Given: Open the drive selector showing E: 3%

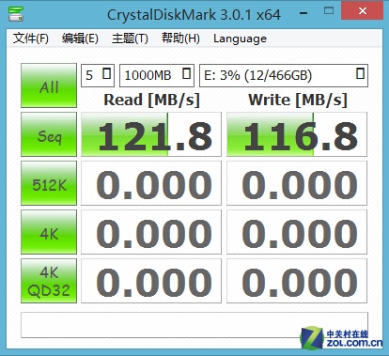Looking at the screenshot, I should 284,75.
